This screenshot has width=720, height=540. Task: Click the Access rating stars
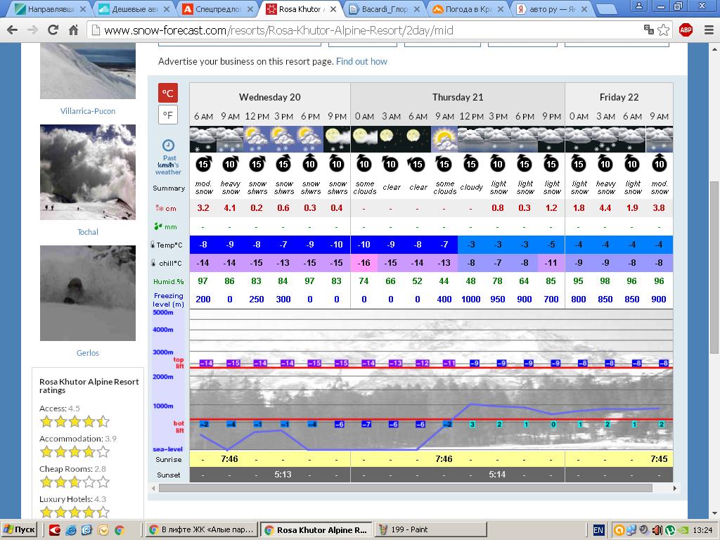coord(75,422)
